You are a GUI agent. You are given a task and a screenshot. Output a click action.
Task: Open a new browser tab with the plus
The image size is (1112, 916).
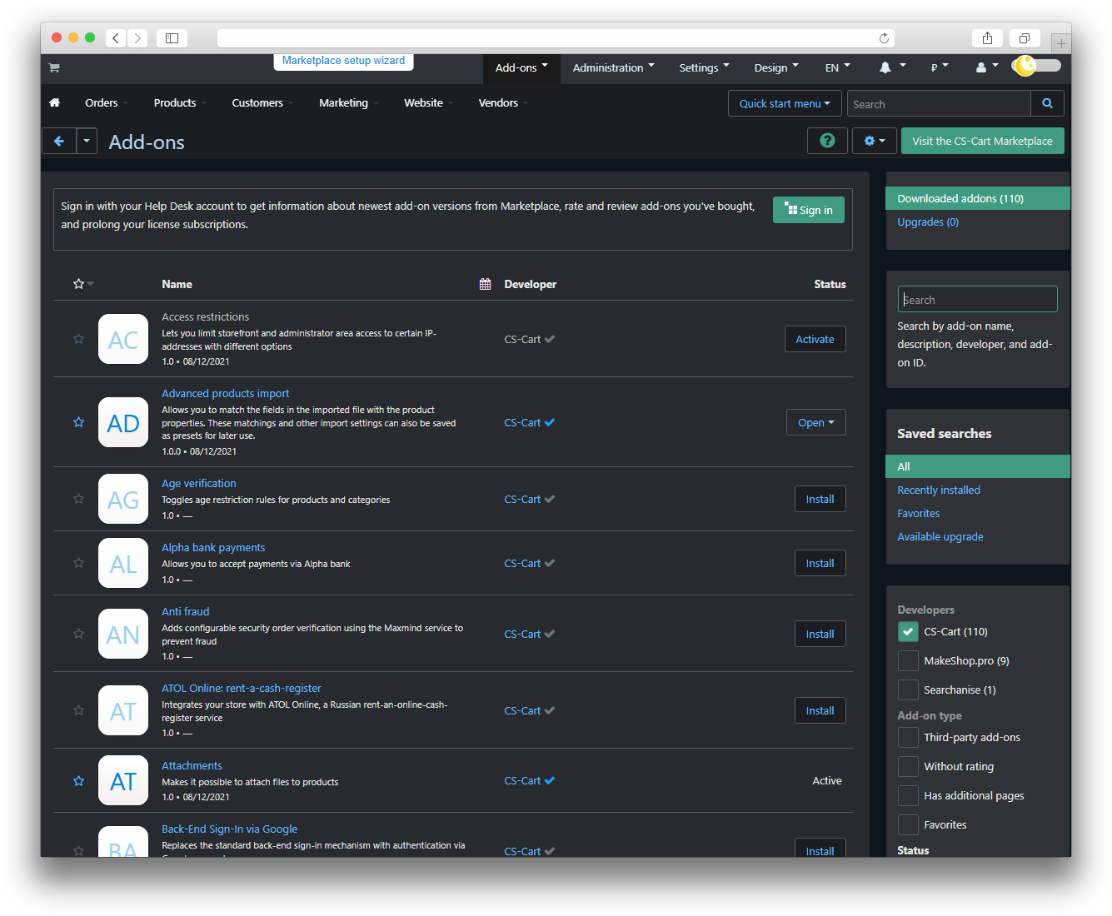coord(1061,43)
